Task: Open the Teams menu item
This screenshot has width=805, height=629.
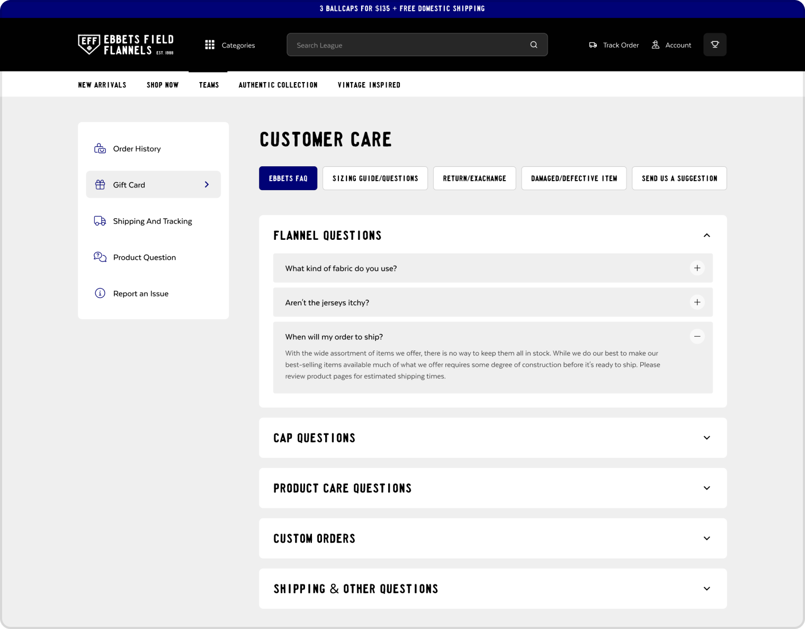Action: click(209, 85)
